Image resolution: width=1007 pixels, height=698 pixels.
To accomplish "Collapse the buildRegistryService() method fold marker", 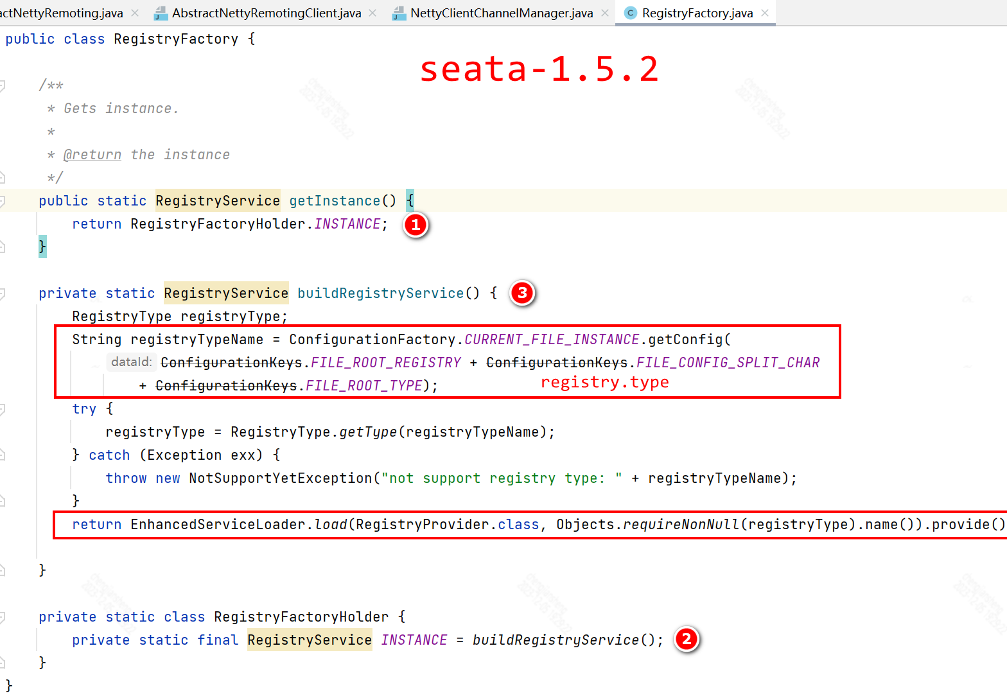I will 3,293.
